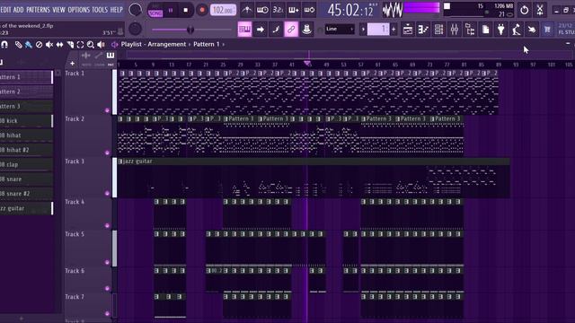The height and width of the screenshot is (323, 575).
Task: Open the HELP menu
Action: [117, 10]
